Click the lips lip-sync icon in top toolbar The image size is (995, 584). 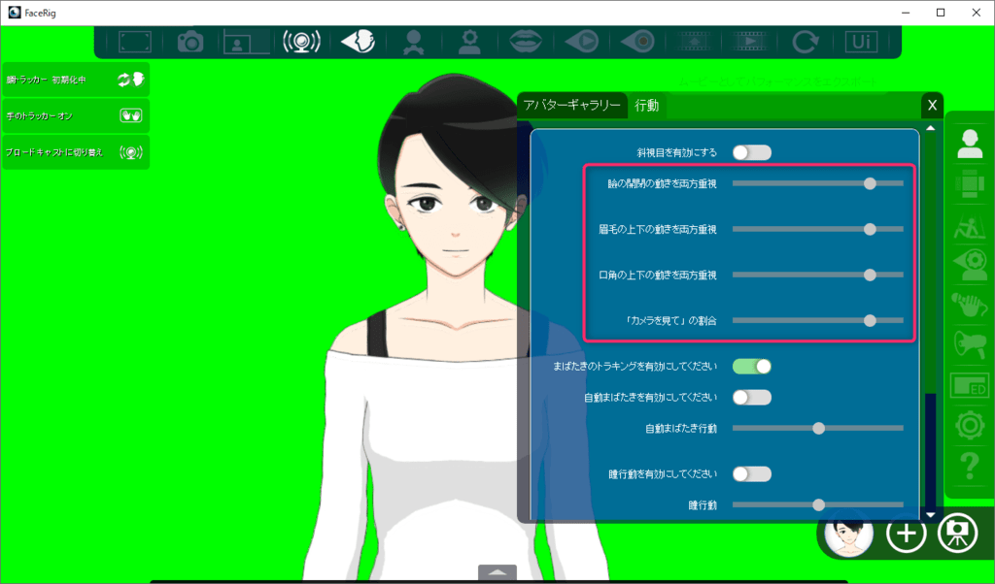click(528, 42)
